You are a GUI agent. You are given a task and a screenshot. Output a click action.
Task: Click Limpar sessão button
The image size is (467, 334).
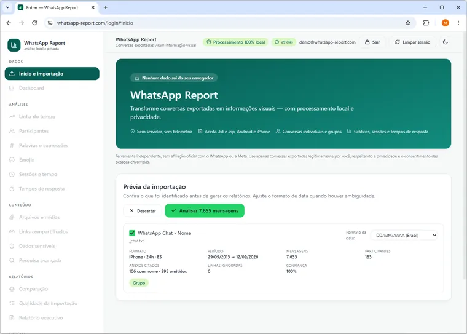[412, 42]
